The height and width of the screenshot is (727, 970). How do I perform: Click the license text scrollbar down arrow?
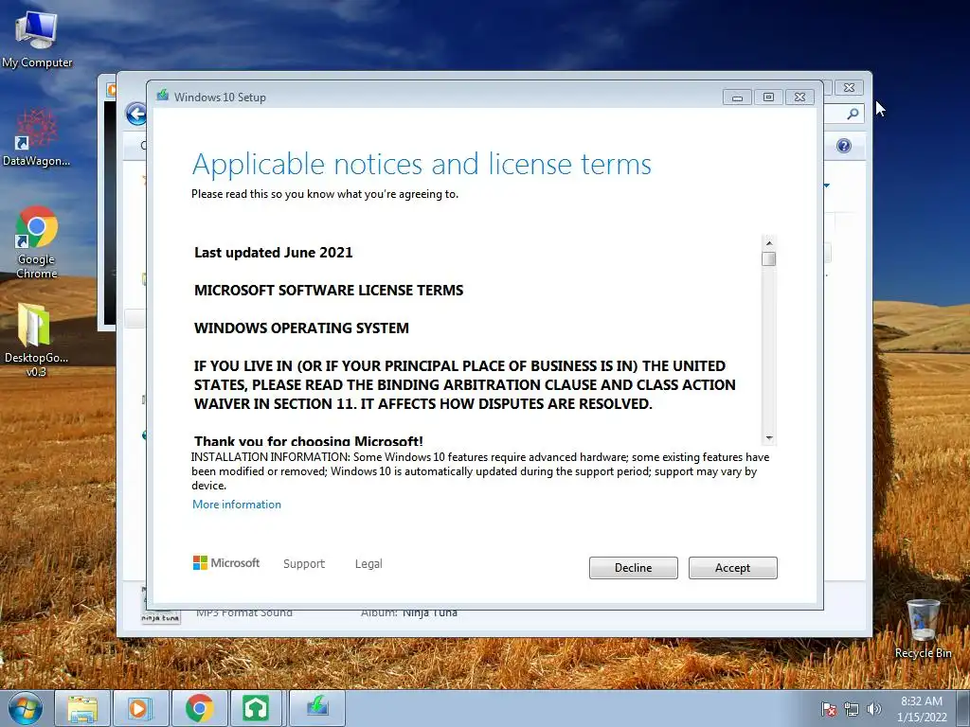tap(769, 437)
